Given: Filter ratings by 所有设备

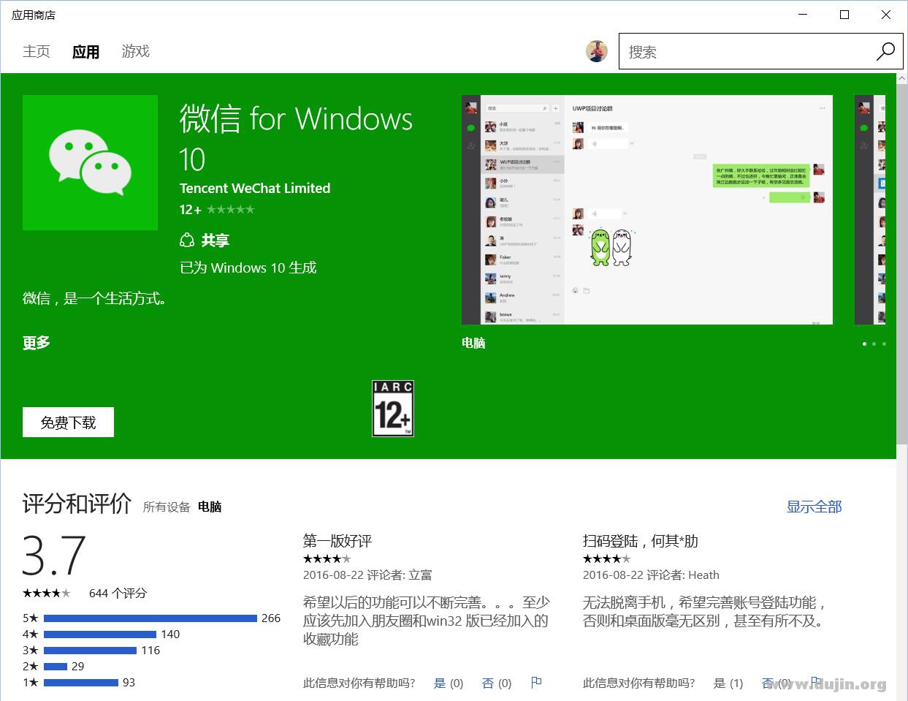Looking at the screenshot, I should click(167, 507).
